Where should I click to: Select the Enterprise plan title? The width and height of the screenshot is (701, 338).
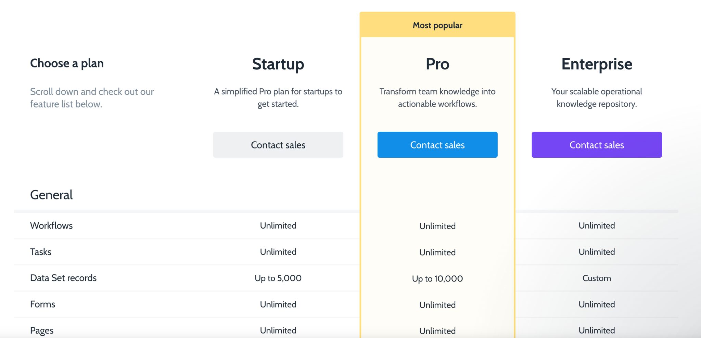coord(597,64)
